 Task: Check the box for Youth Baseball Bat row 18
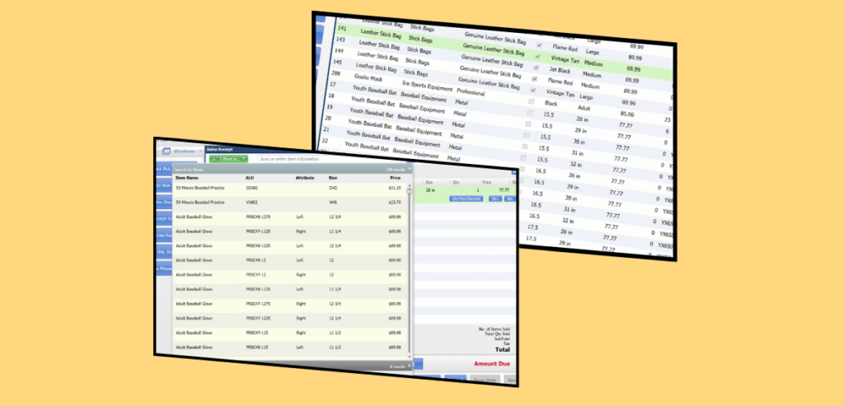click(x=531, y=102)
